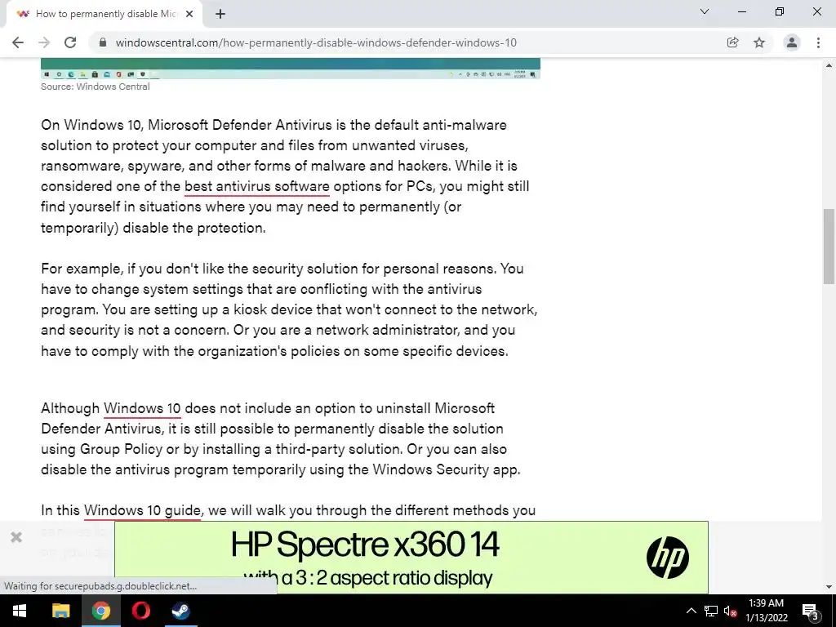Image resolution: width=836 pixels, height=627 pixels.
Task: Open the tab search dropdown arrow
Action: (705, 11)
